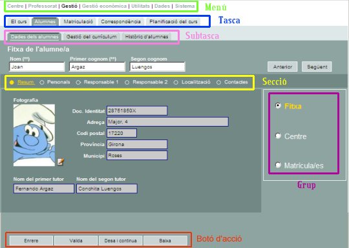
Task: Open the Gestió económica menu
Action: pyautogui.click(x=104, y=6)
